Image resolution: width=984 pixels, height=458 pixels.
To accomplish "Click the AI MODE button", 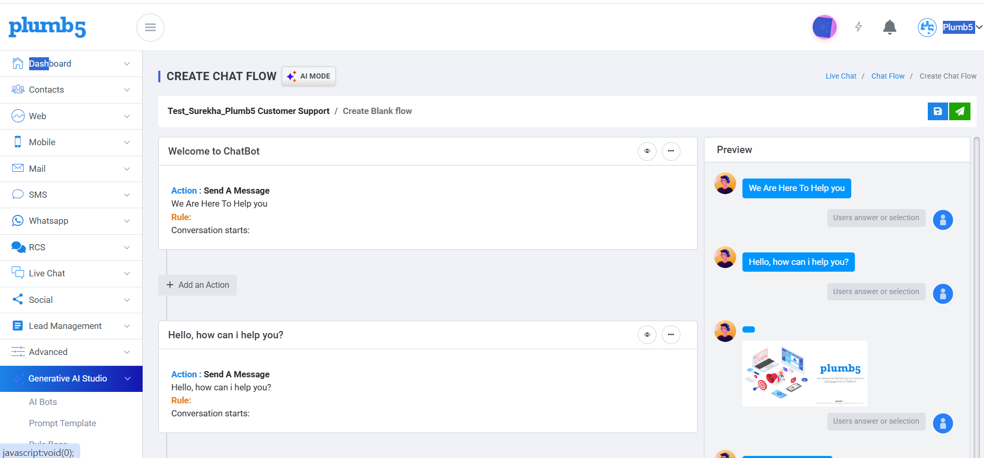I will tap(309, 76).
